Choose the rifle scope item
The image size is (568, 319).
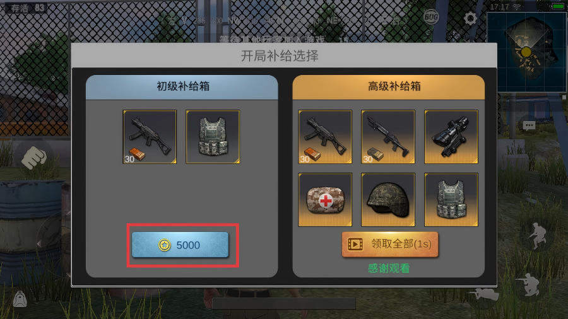(451, 137)
